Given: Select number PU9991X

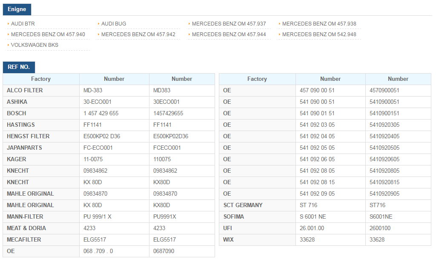Looking at the screenshot, I should [165, 217].
